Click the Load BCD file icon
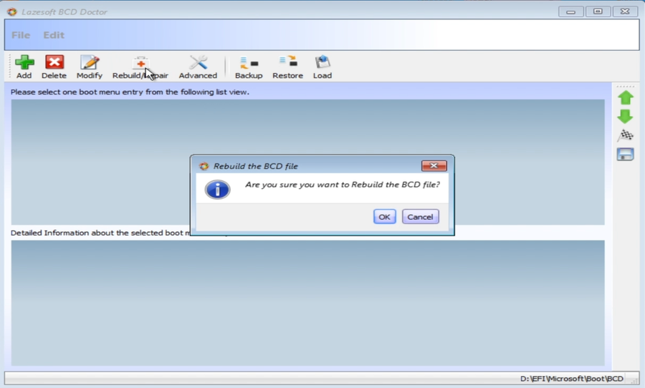Image resolution: width=645 pixels, height=388 pixels. 322,62
